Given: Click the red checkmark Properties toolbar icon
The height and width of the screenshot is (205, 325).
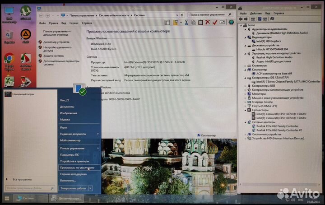Looking at the screenshot, I should tap(215, 22).
